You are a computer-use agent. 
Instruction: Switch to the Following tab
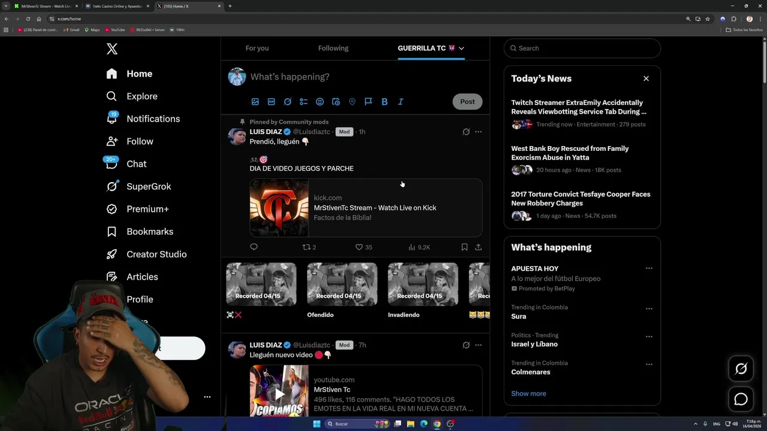click(333, 48)
